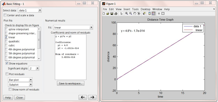Print the figure with the printer icon
Screen dimensions: 218x102
116,13
